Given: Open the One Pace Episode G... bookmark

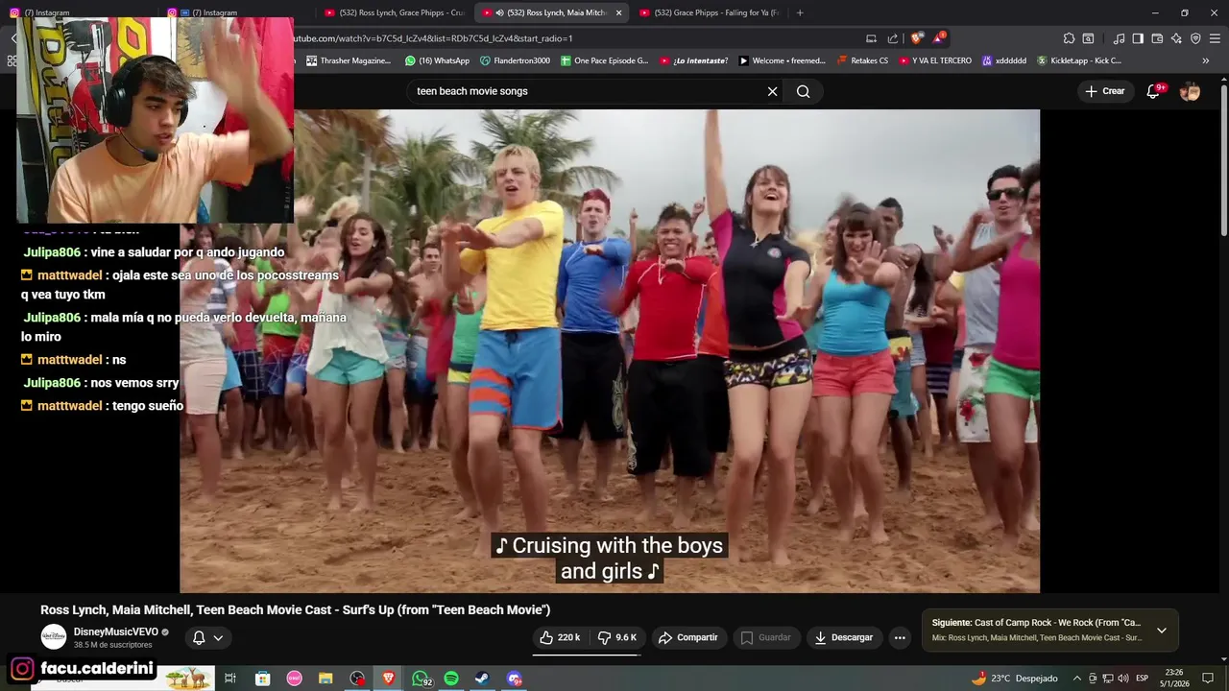Looking at the screenshot, I should click(604, 60).
